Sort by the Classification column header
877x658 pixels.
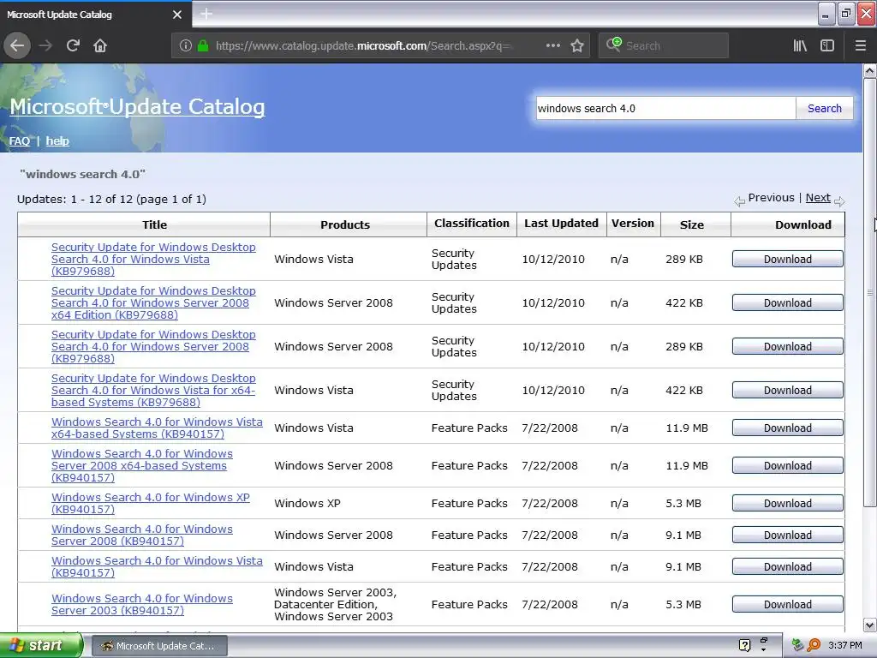click(472, 224)
